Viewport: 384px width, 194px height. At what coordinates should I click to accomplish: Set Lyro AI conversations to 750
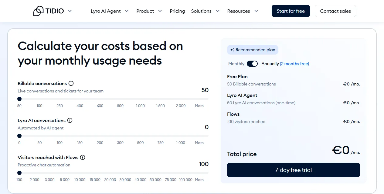pos(161,143)
